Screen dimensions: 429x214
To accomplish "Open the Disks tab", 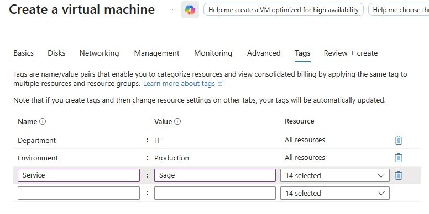I will [x=56, y=53].
